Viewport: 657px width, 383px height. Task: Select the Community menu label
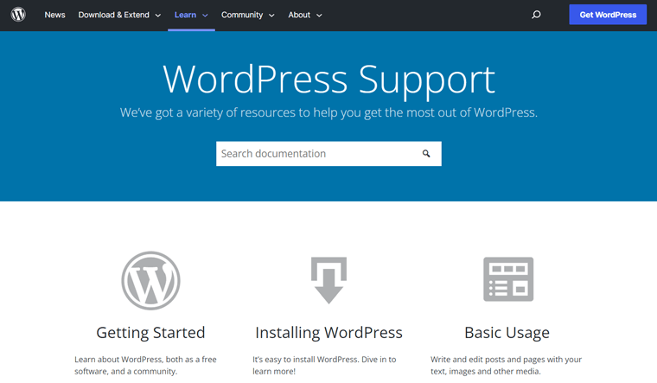pos(242,15)
